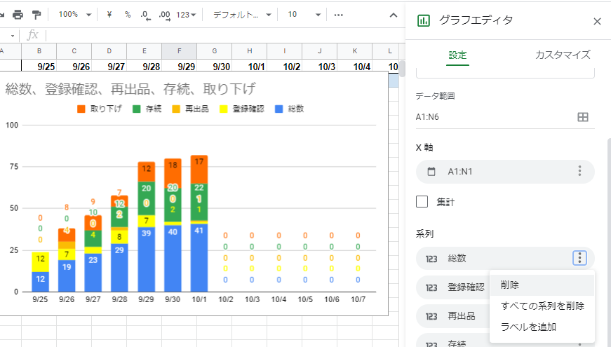611x347 pixels.
Task: Select the 登録確認 series row
Action: [454, 287]
